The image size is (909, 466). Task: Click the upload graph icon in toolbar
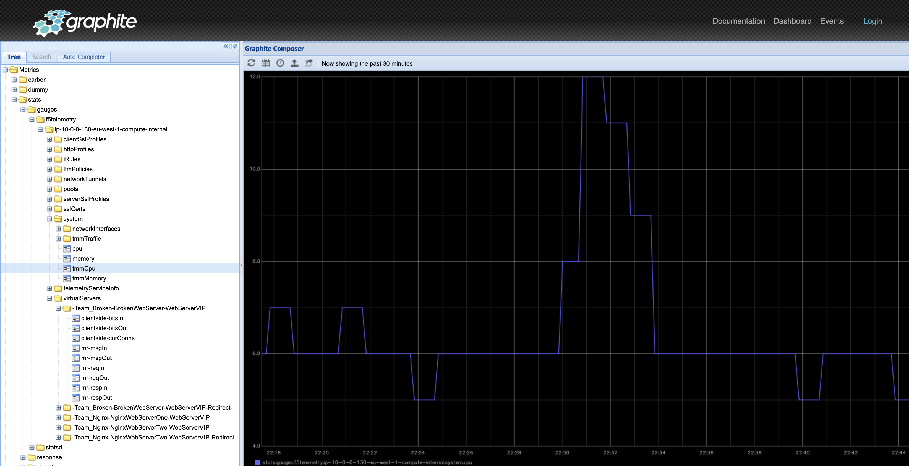294,63
